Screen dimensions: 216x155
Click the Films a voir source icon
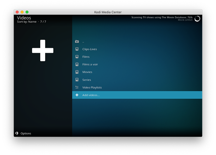[77, 65]
